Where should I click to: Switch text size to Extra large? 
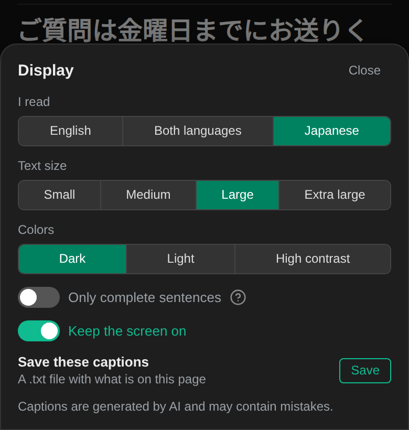tap(335, 195)
